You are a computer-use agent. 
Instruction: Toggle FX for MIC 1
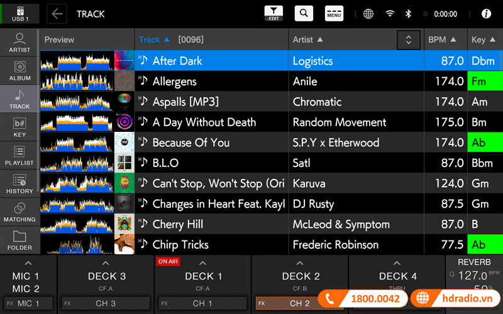click(x=28, y=303)
